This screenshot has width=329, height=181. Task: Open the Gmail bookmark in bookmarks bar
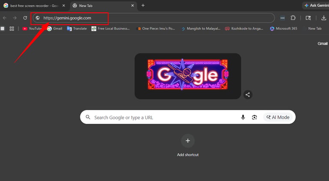pyautogui.click(x=55, y=29)
